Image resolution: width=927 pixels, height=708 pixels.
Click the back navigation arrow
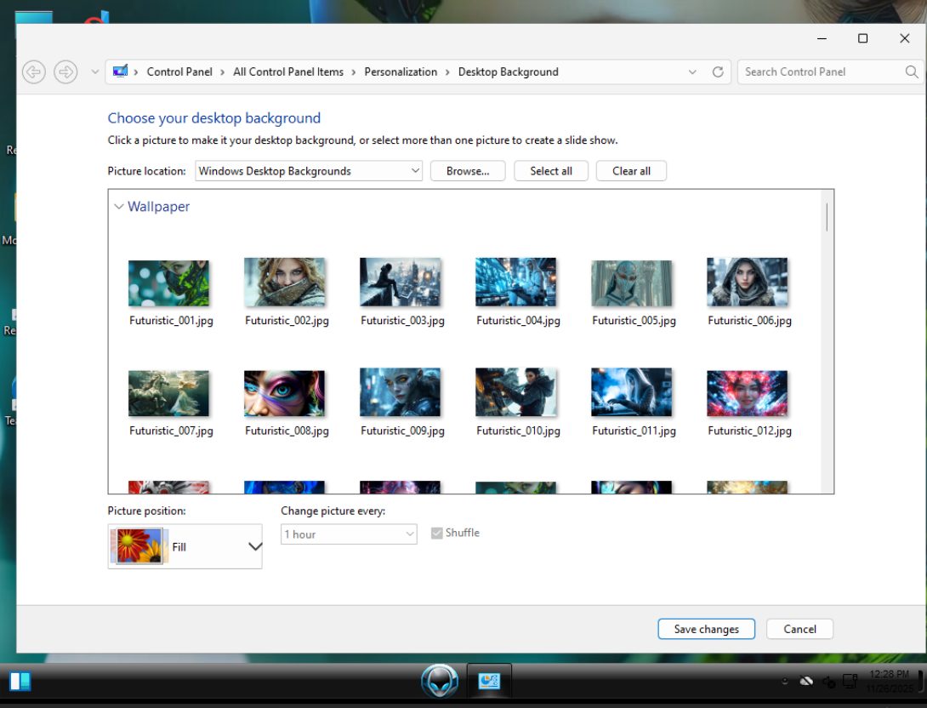pyautogui.click(x=33, y=72)
